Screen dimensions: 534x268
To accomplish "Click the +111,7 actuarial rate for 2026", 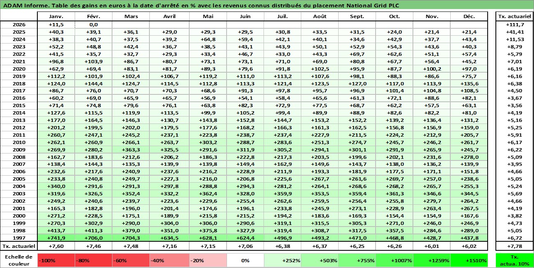I will [514, 25].
